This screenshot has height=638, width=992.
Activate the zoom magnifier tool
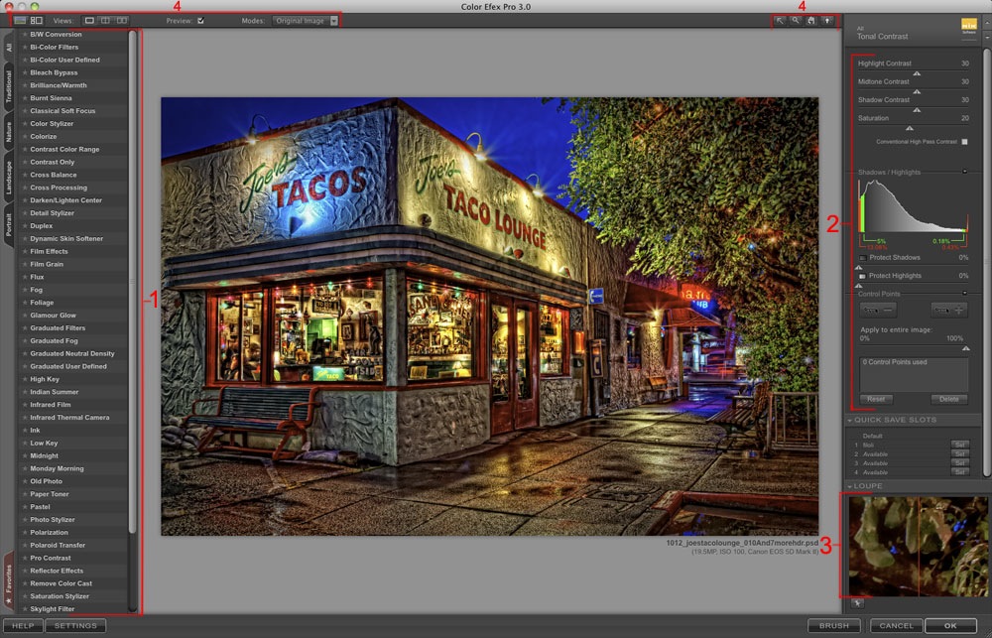tap(796, 21)
